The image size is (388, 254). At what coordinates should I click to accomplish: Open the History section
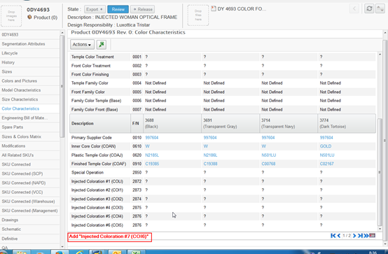(x=29, y=62)
